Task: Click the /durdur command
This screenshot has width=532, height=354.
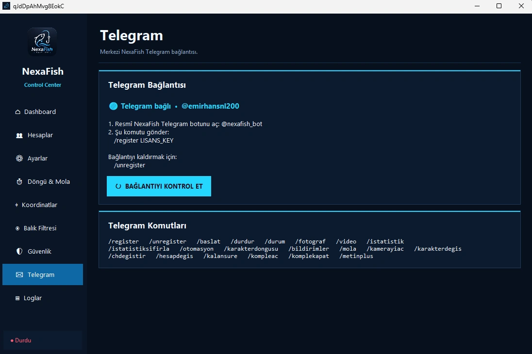Action: point(242,241)
